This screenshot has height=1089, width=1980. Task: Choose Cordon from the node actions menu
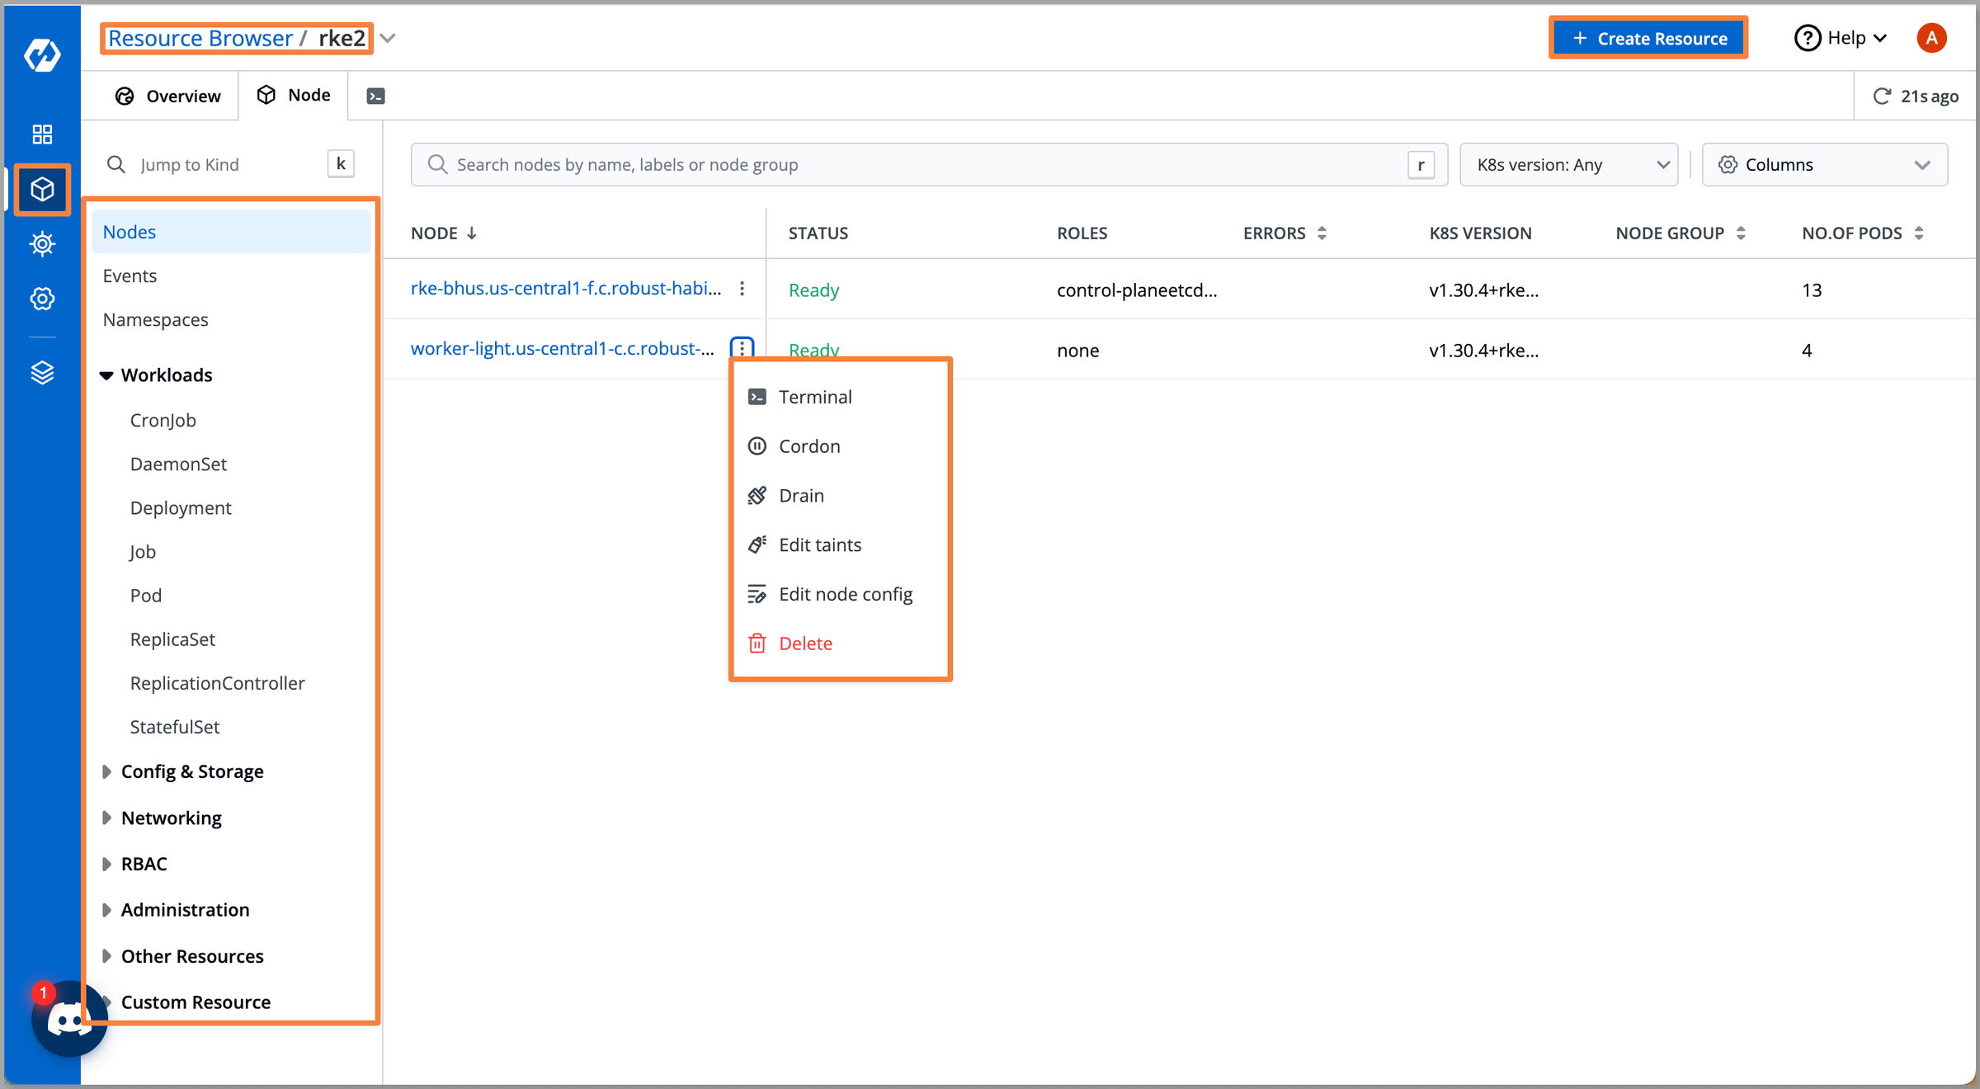(811, 445)
